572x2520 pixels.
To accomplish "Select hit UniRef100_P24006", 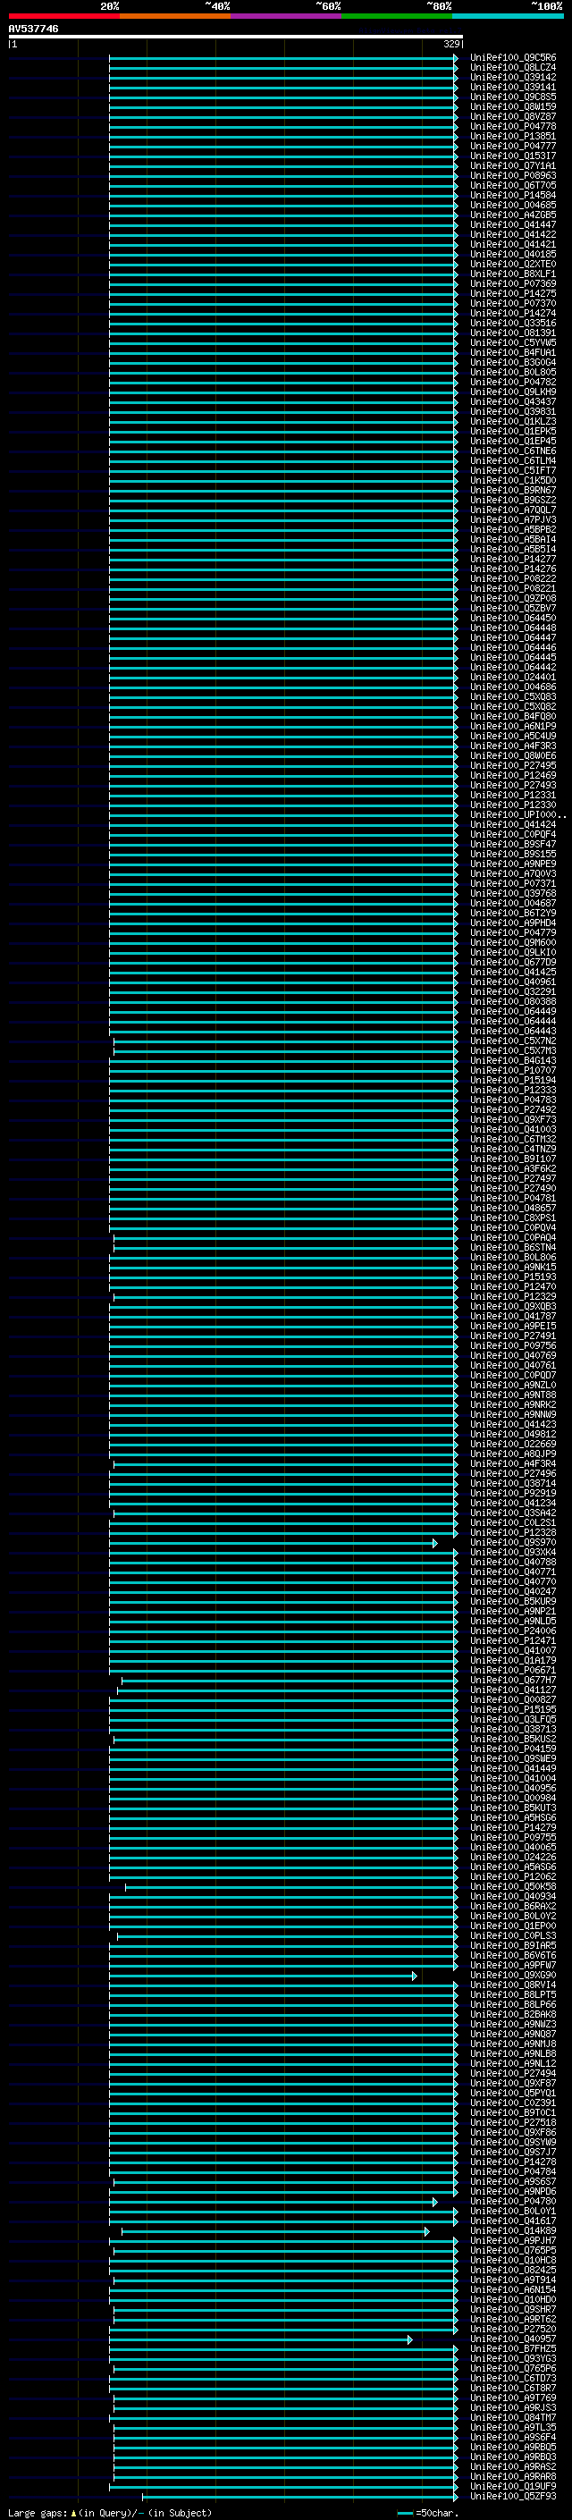I will (x=512, y=1631).
